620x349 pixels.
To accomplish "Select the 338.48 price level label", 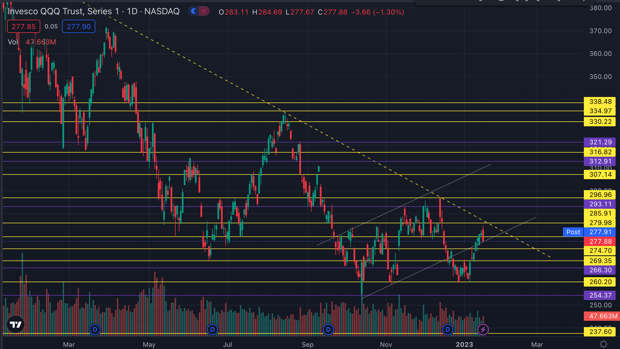I will click(599, 102).
